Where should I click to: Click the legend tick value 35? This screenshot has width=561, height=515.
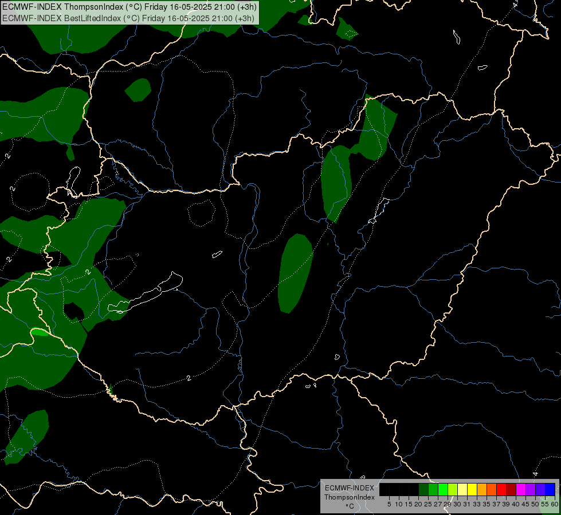[x=487, y=504]
